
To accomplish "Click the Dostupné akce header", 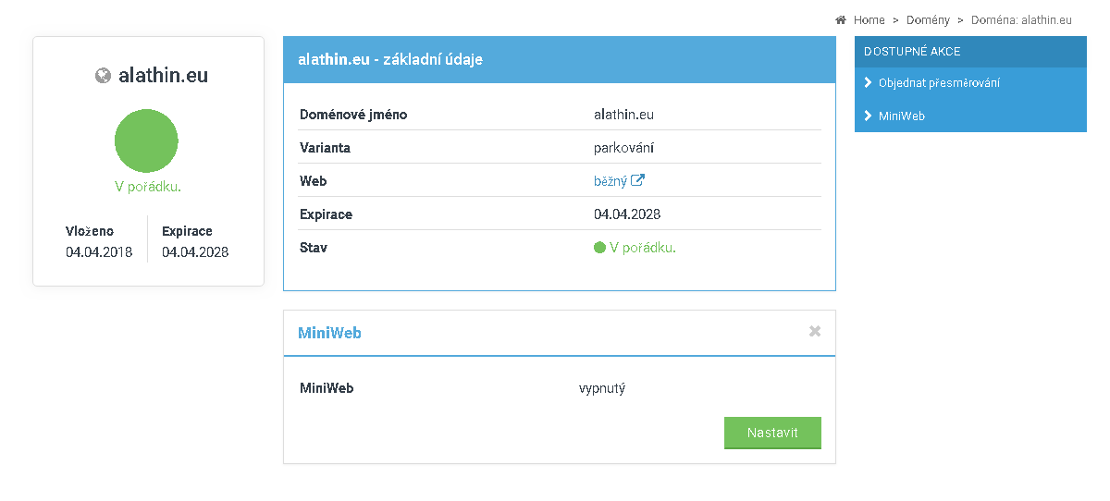I will tap(912, 52).
